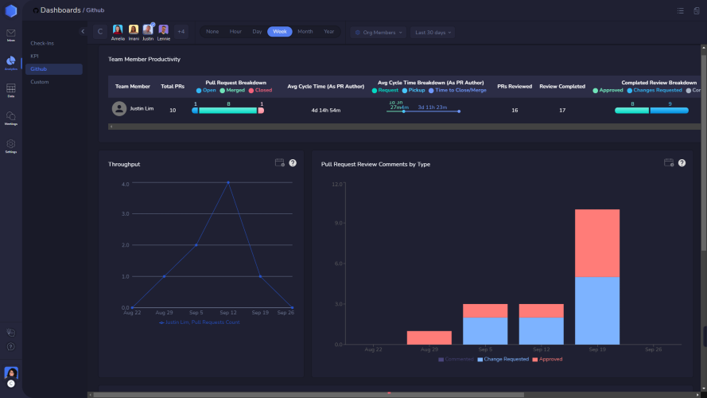707x398 pixels.
Task: Open the Throughput chart calendar settings icon
Action: click(280, 163)
